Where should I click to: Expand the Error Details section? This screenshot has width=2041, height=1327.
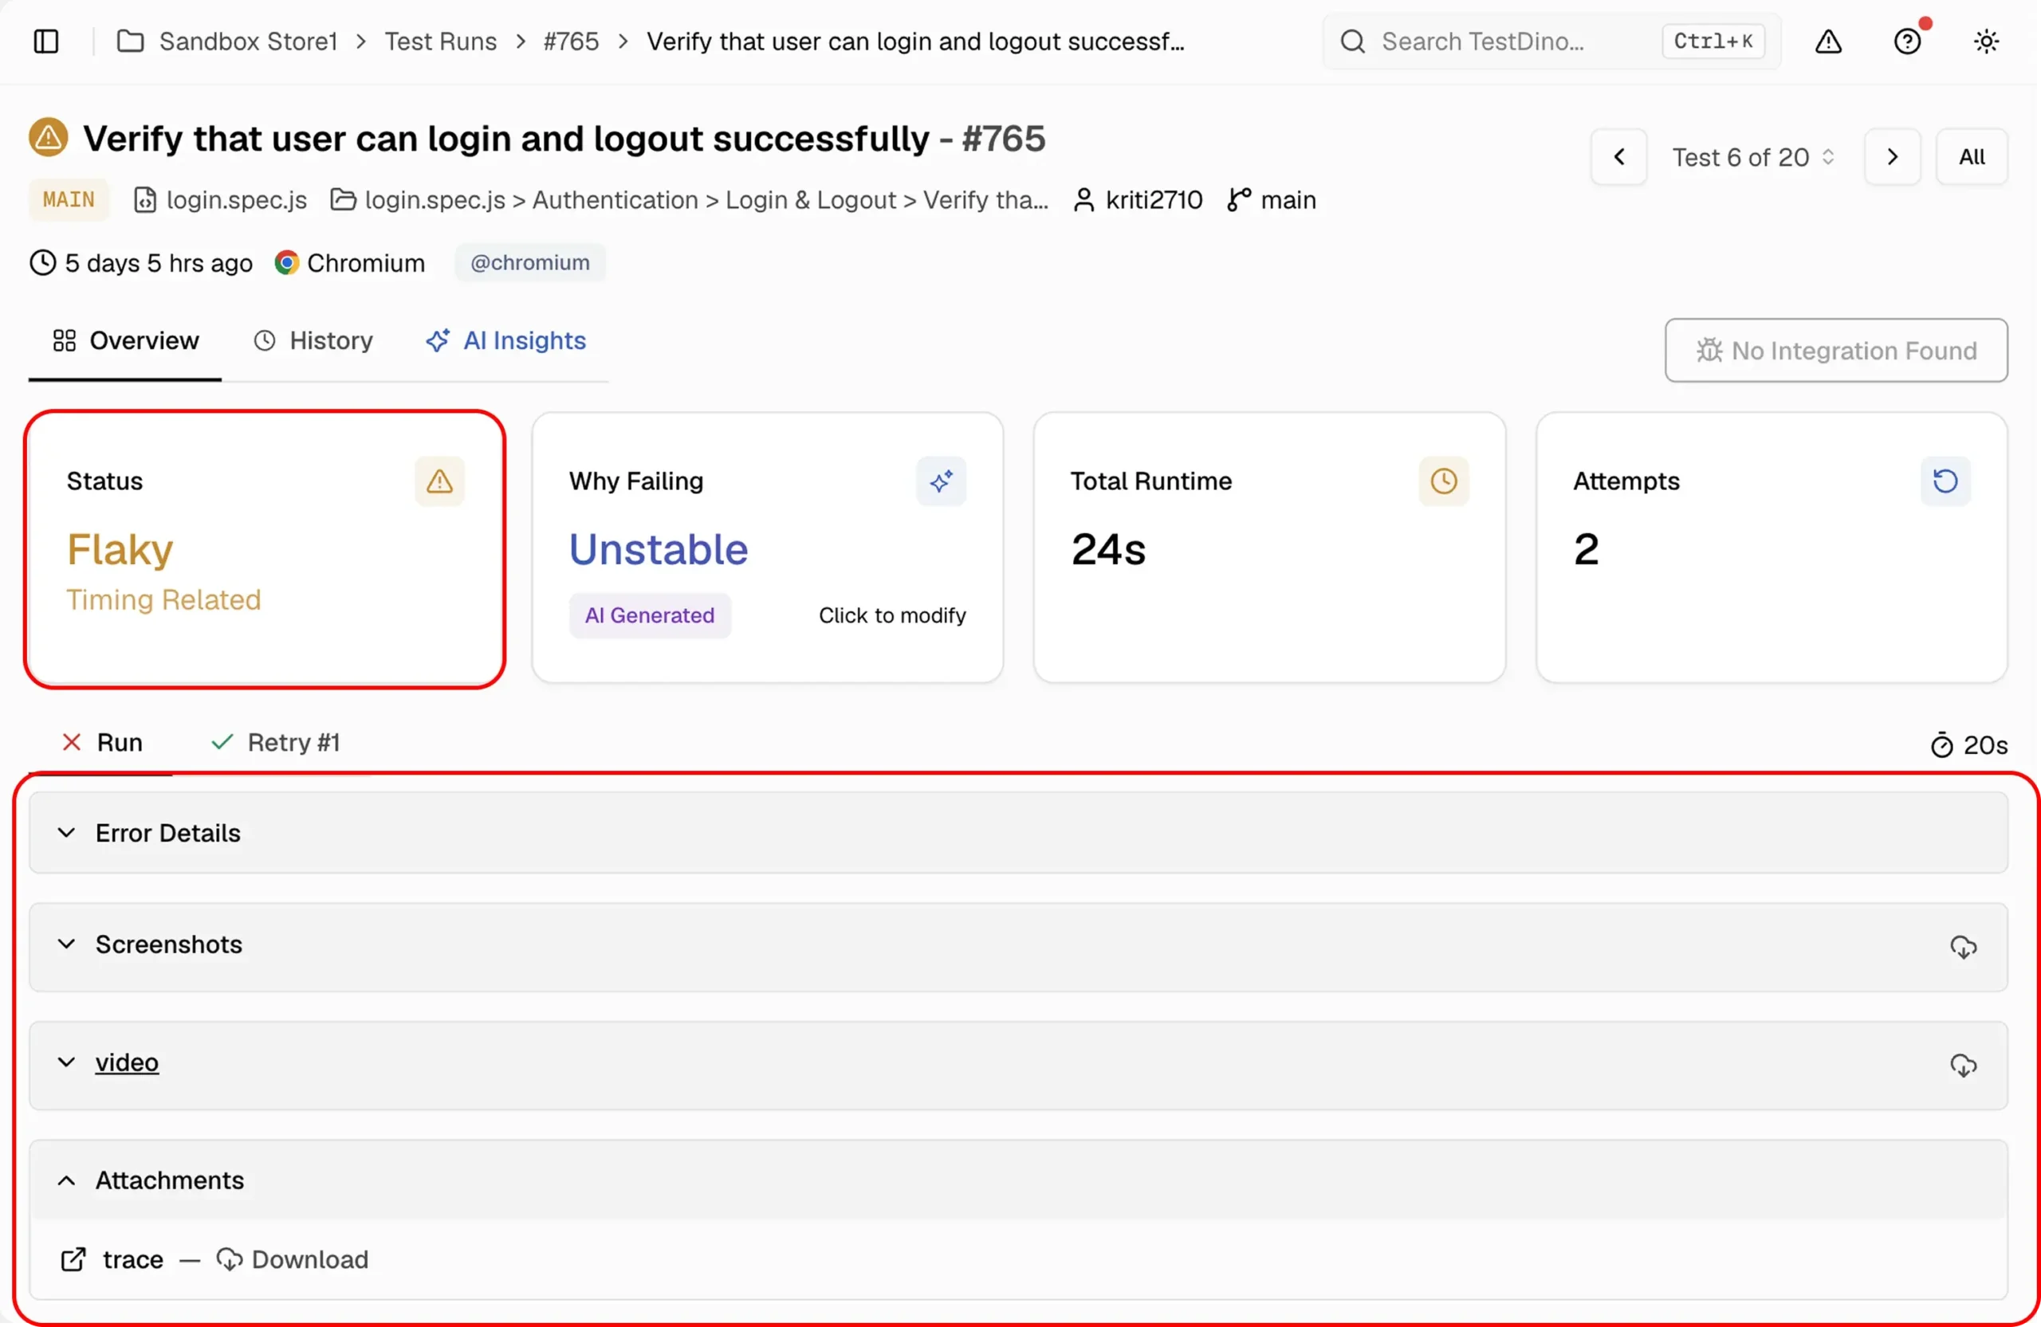(x=1018, y=832)
